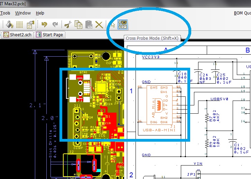Click the Cut scissors icon
The width and height of the screenshot is (251, 179).
pos(68,25)
